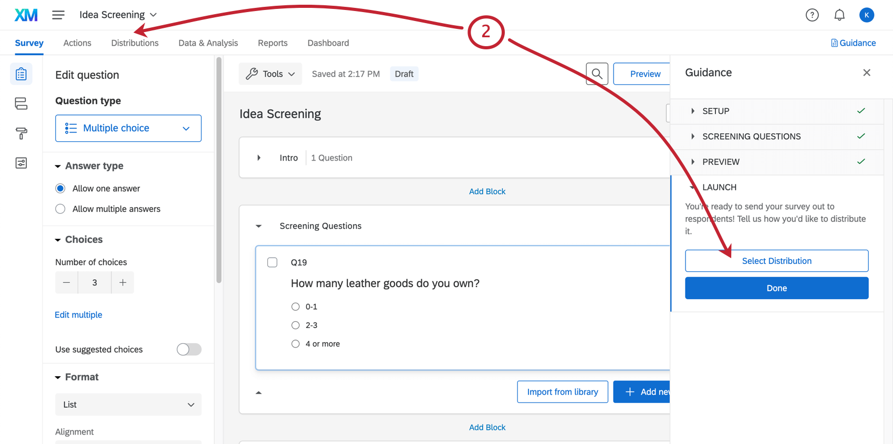The height and width of the screenshot is (444, 893).
Task: Toggle Use suggested choices switch
Action: click(x=189, y=350)
